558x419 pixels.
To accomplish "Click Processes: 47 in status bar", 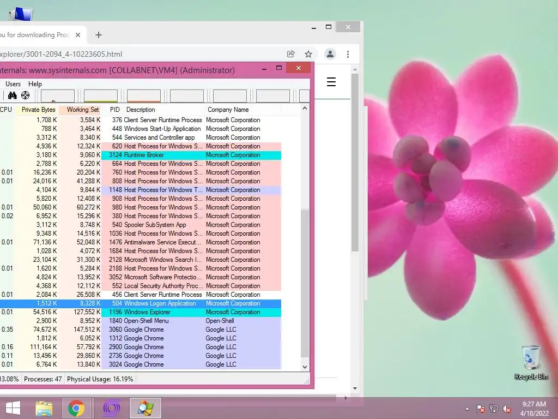I will point(43,379).
